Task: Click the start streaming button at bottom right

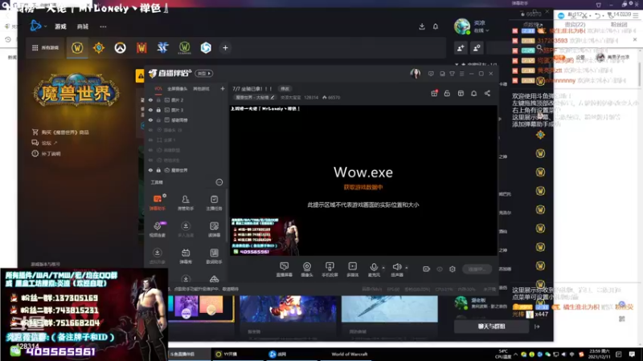Action: coord(477,269)
